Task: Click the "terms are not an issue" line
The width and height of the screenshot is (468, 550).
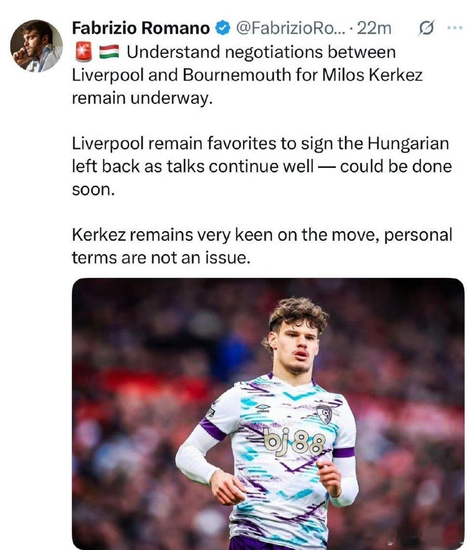Action: 161,258
